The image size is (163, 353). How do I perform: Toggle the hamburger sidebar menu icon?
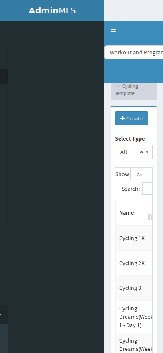[x=113, y=31]
